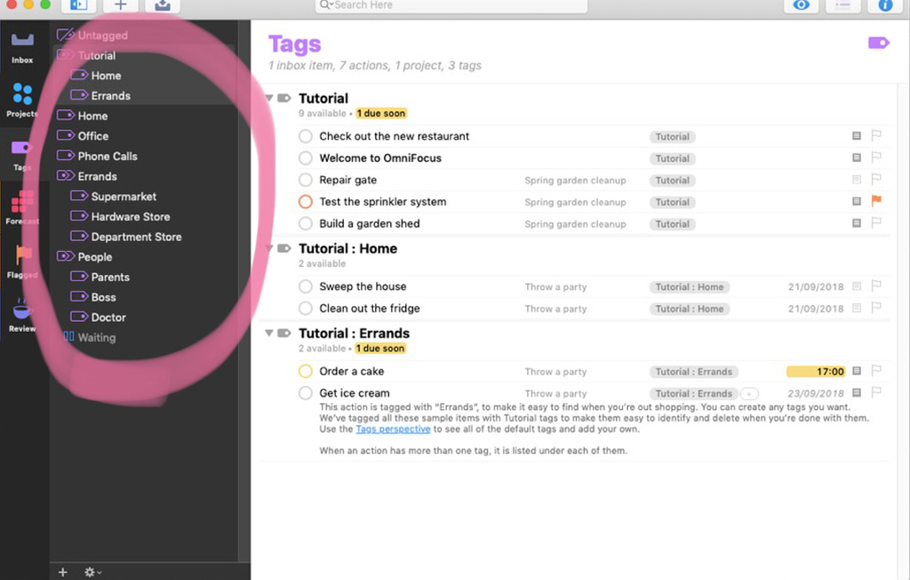The height and width of the screenshot is (580, 910).
Task: Add a new item with the plus toolbar button
Action: click(120, 6)
